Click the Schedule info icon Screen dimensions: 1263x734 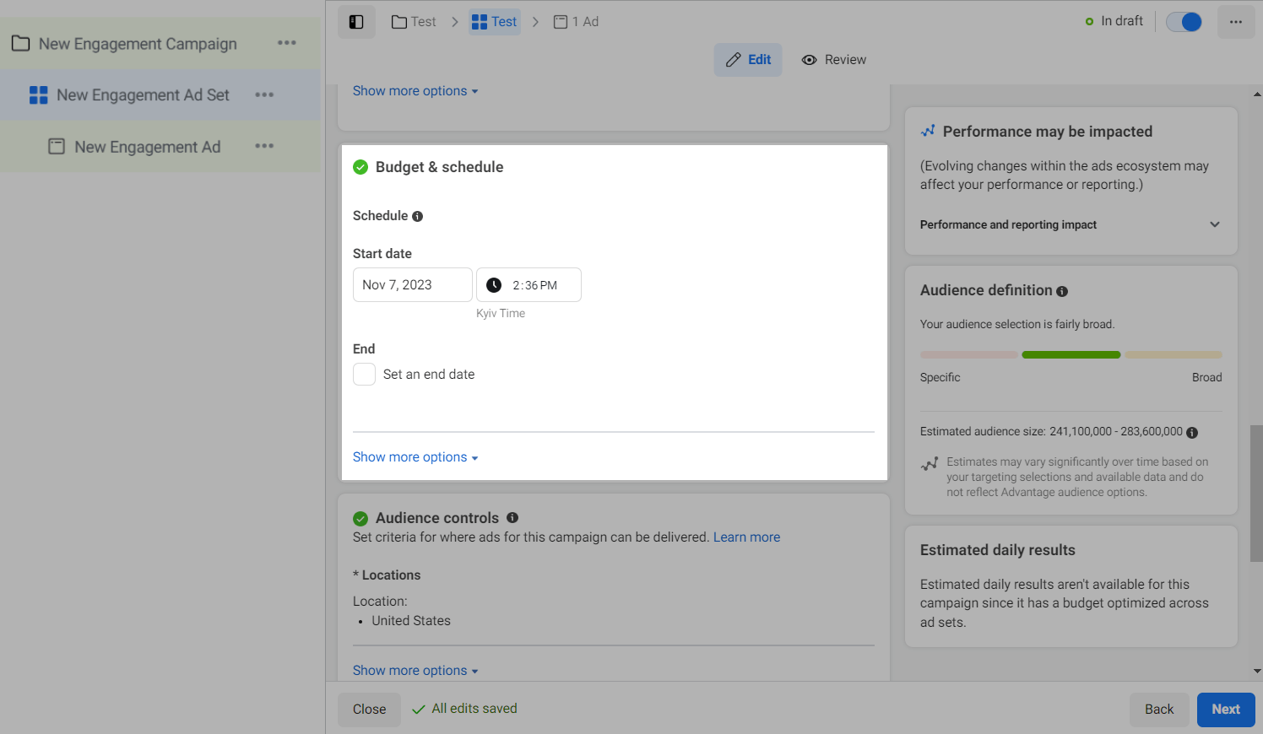coord(417,217)
